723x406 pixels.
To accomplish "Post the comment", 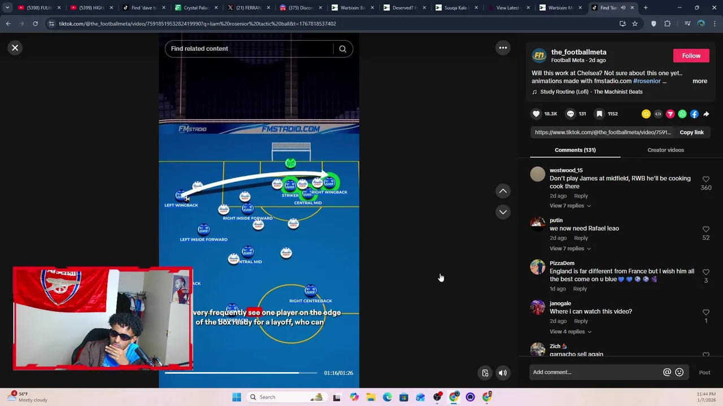I will click(704, 373).
